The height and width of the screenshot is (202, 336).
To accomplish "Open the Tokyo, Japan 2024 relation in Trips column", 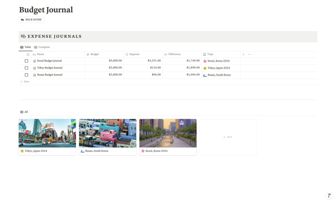I will pos(219,68).
